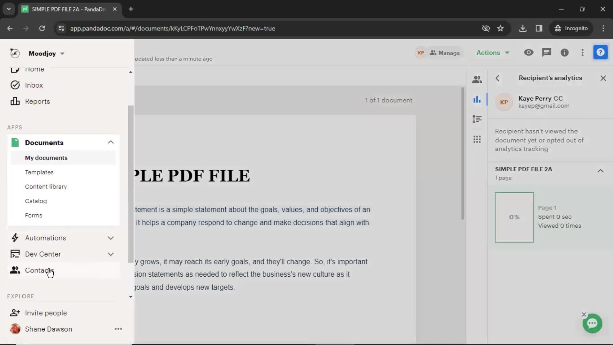Click the info icon in top toolbar
Image resolution: width=613 pixels, height=345 pixels.
tap(564, 52)
